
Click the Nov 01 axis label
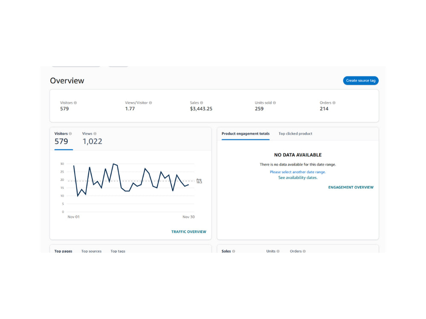pyautogui.click(x=74, y=217)
